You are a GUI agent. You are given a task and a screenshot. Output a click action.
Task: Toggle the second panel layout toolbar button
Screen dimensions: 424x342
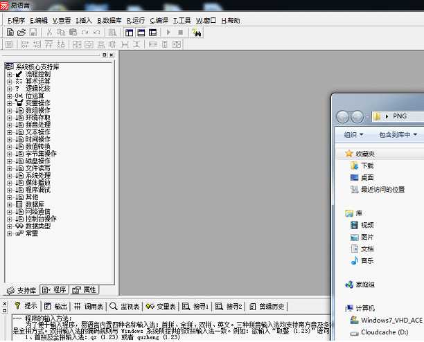141,33
